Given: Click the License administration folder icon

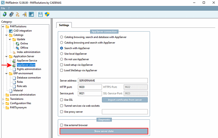Looking at the screenshot, I should click(7, 95).
